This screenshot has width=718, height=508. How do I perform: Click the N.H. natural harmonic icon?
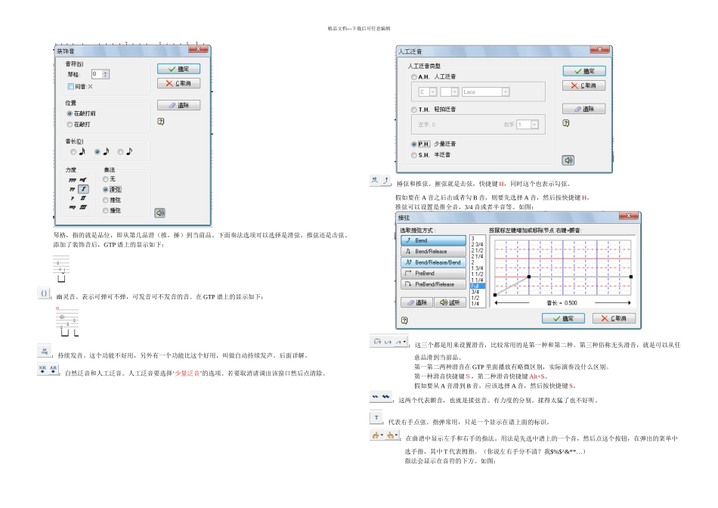42,369
